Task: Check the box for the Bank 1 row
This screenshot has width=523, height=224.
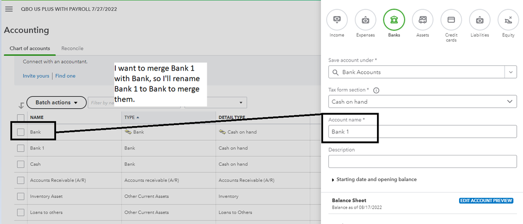Action: point(21,148)
